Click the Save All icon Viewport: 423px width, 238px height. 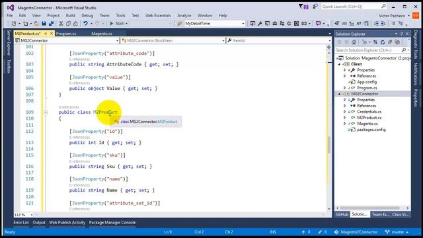pos(51,24)
